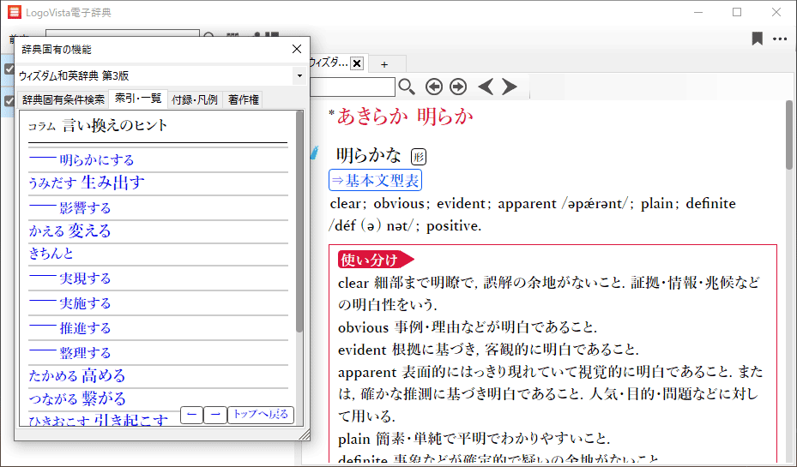Viewport: 797px width, 467px height.
Task: Open つながる 繋がる index link
Action: coord(77,398)
